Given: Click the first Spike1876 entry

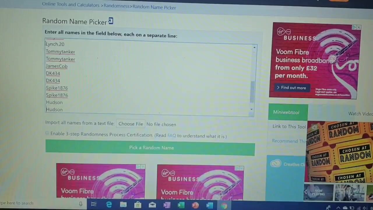Looking at the screenshot, I should click(57, 88).
